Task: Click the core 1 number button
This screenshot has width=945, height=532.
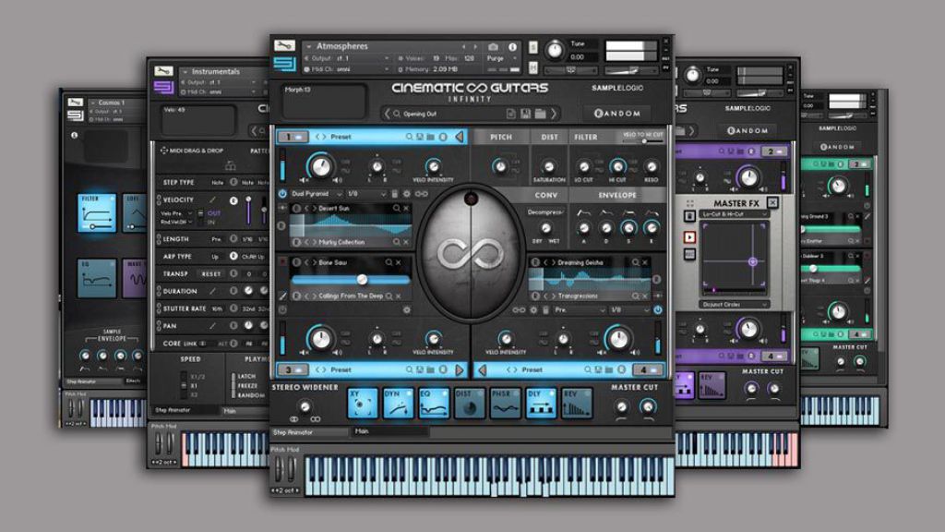Action: tap(293, 137)
